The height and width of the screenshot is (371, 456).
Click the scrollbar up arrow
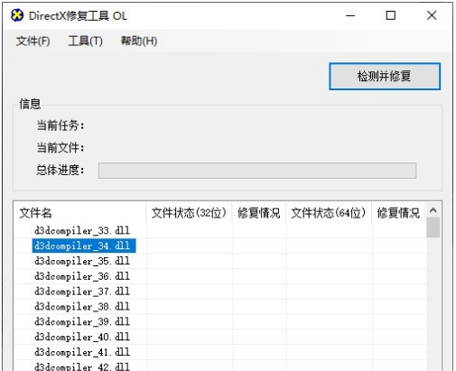point(433,210)
